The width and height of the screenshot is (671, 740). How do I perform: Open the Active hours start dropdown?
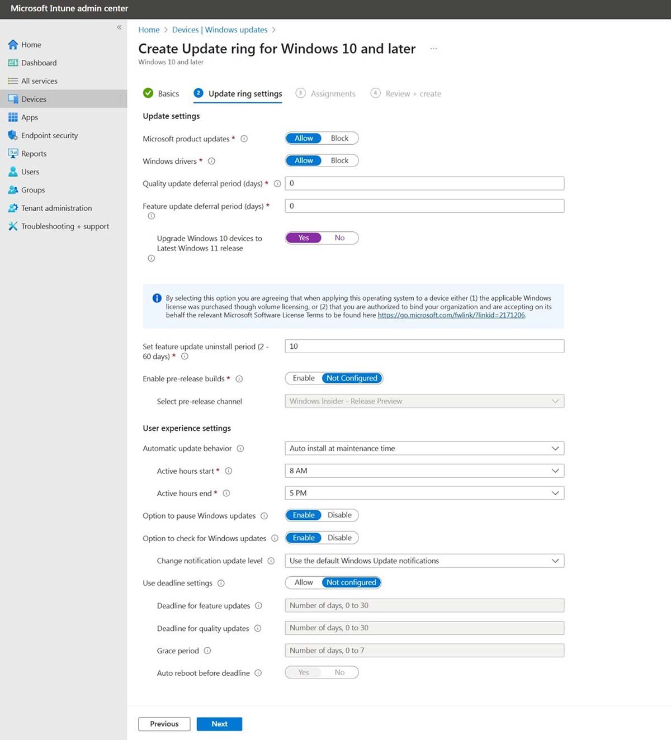click(x=424, y=471)
